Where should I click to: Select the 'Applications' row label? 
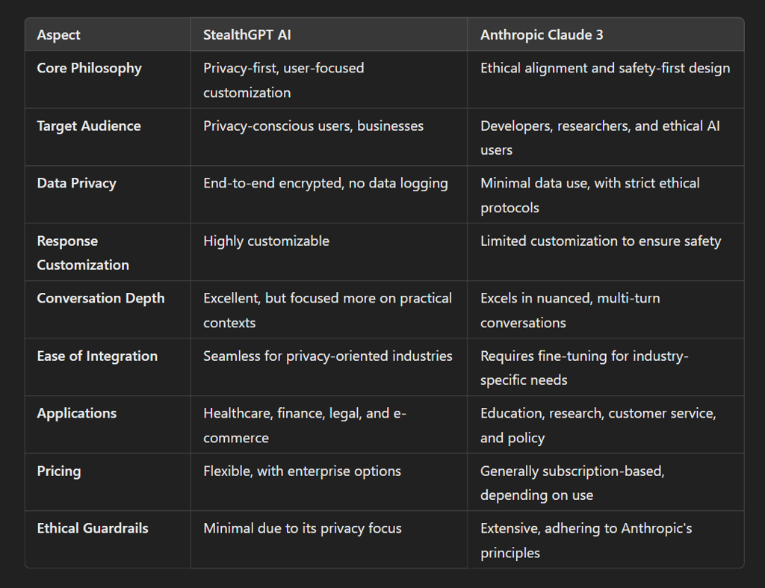tap(77, 413)
